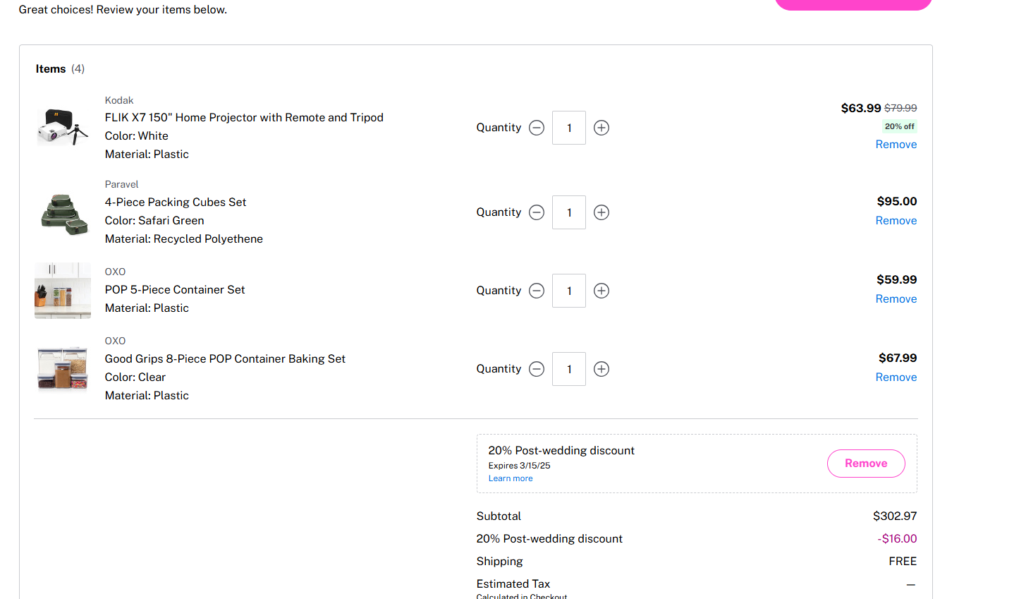Click the Items (4) heading
1026x599 pixels.
(60, 69)
